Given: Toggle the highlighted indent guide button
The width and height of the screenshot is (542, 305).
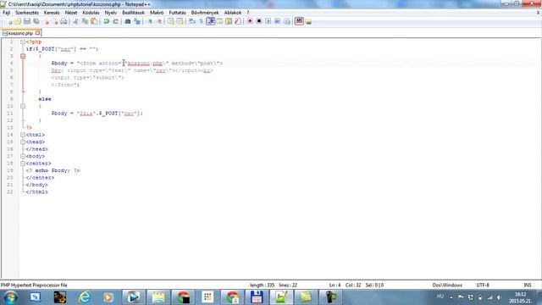Looking at the screenshot, I should pyautogui.click(x=211, y=21).
